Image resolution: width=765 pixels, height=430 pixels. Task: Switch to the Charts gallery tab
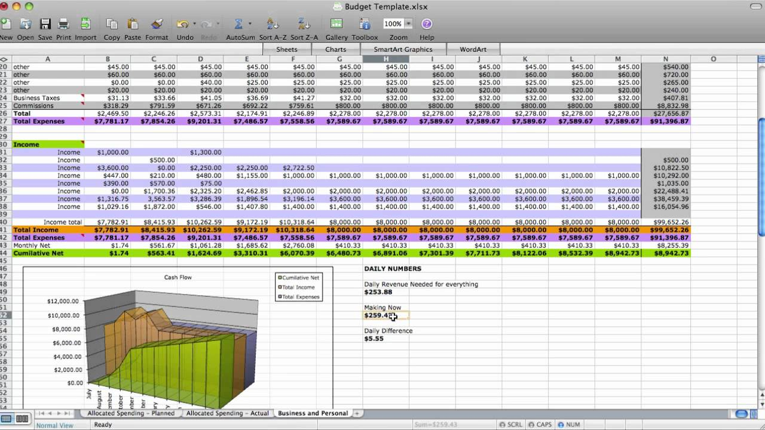tap(335, 49)
